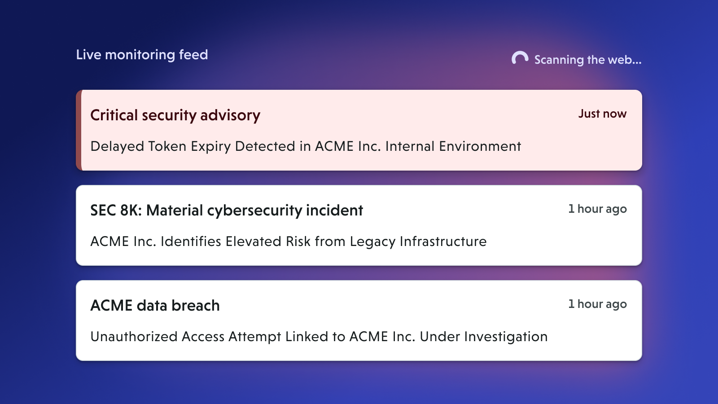Open the Delayed Token Expiry description
This screenshot has width=718, height=404.
[306, 146]
